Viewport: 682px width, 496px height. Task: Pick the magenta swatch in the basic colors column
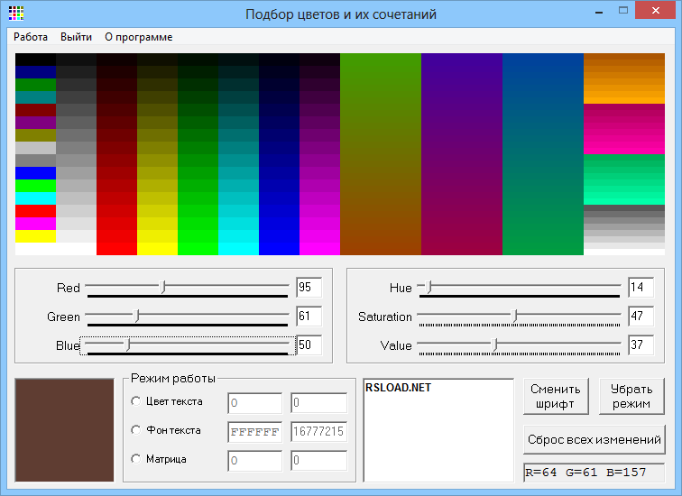pyautogui.click(x=36, y=224)
